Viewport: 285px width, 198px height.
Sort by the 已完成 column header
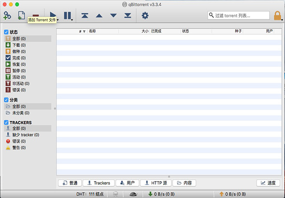point(165,31)
